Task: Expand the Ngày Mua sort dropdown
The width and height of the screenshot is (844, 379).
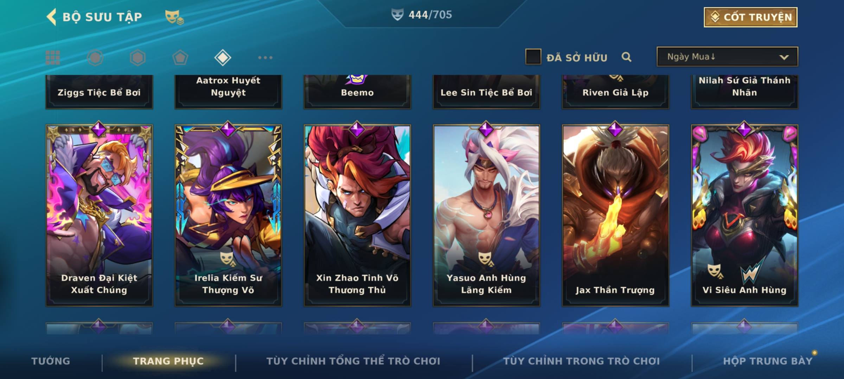Action: [x=727, y=56]
